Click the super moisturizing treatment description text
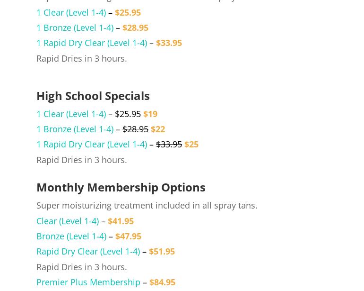 click(147, 206)
